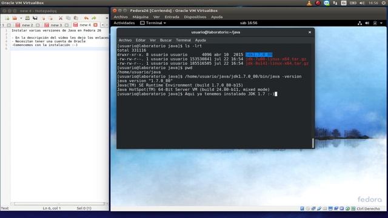Close the terminal window with the X button
This screenshot has width=388, height=218.
tap(310, 32)
